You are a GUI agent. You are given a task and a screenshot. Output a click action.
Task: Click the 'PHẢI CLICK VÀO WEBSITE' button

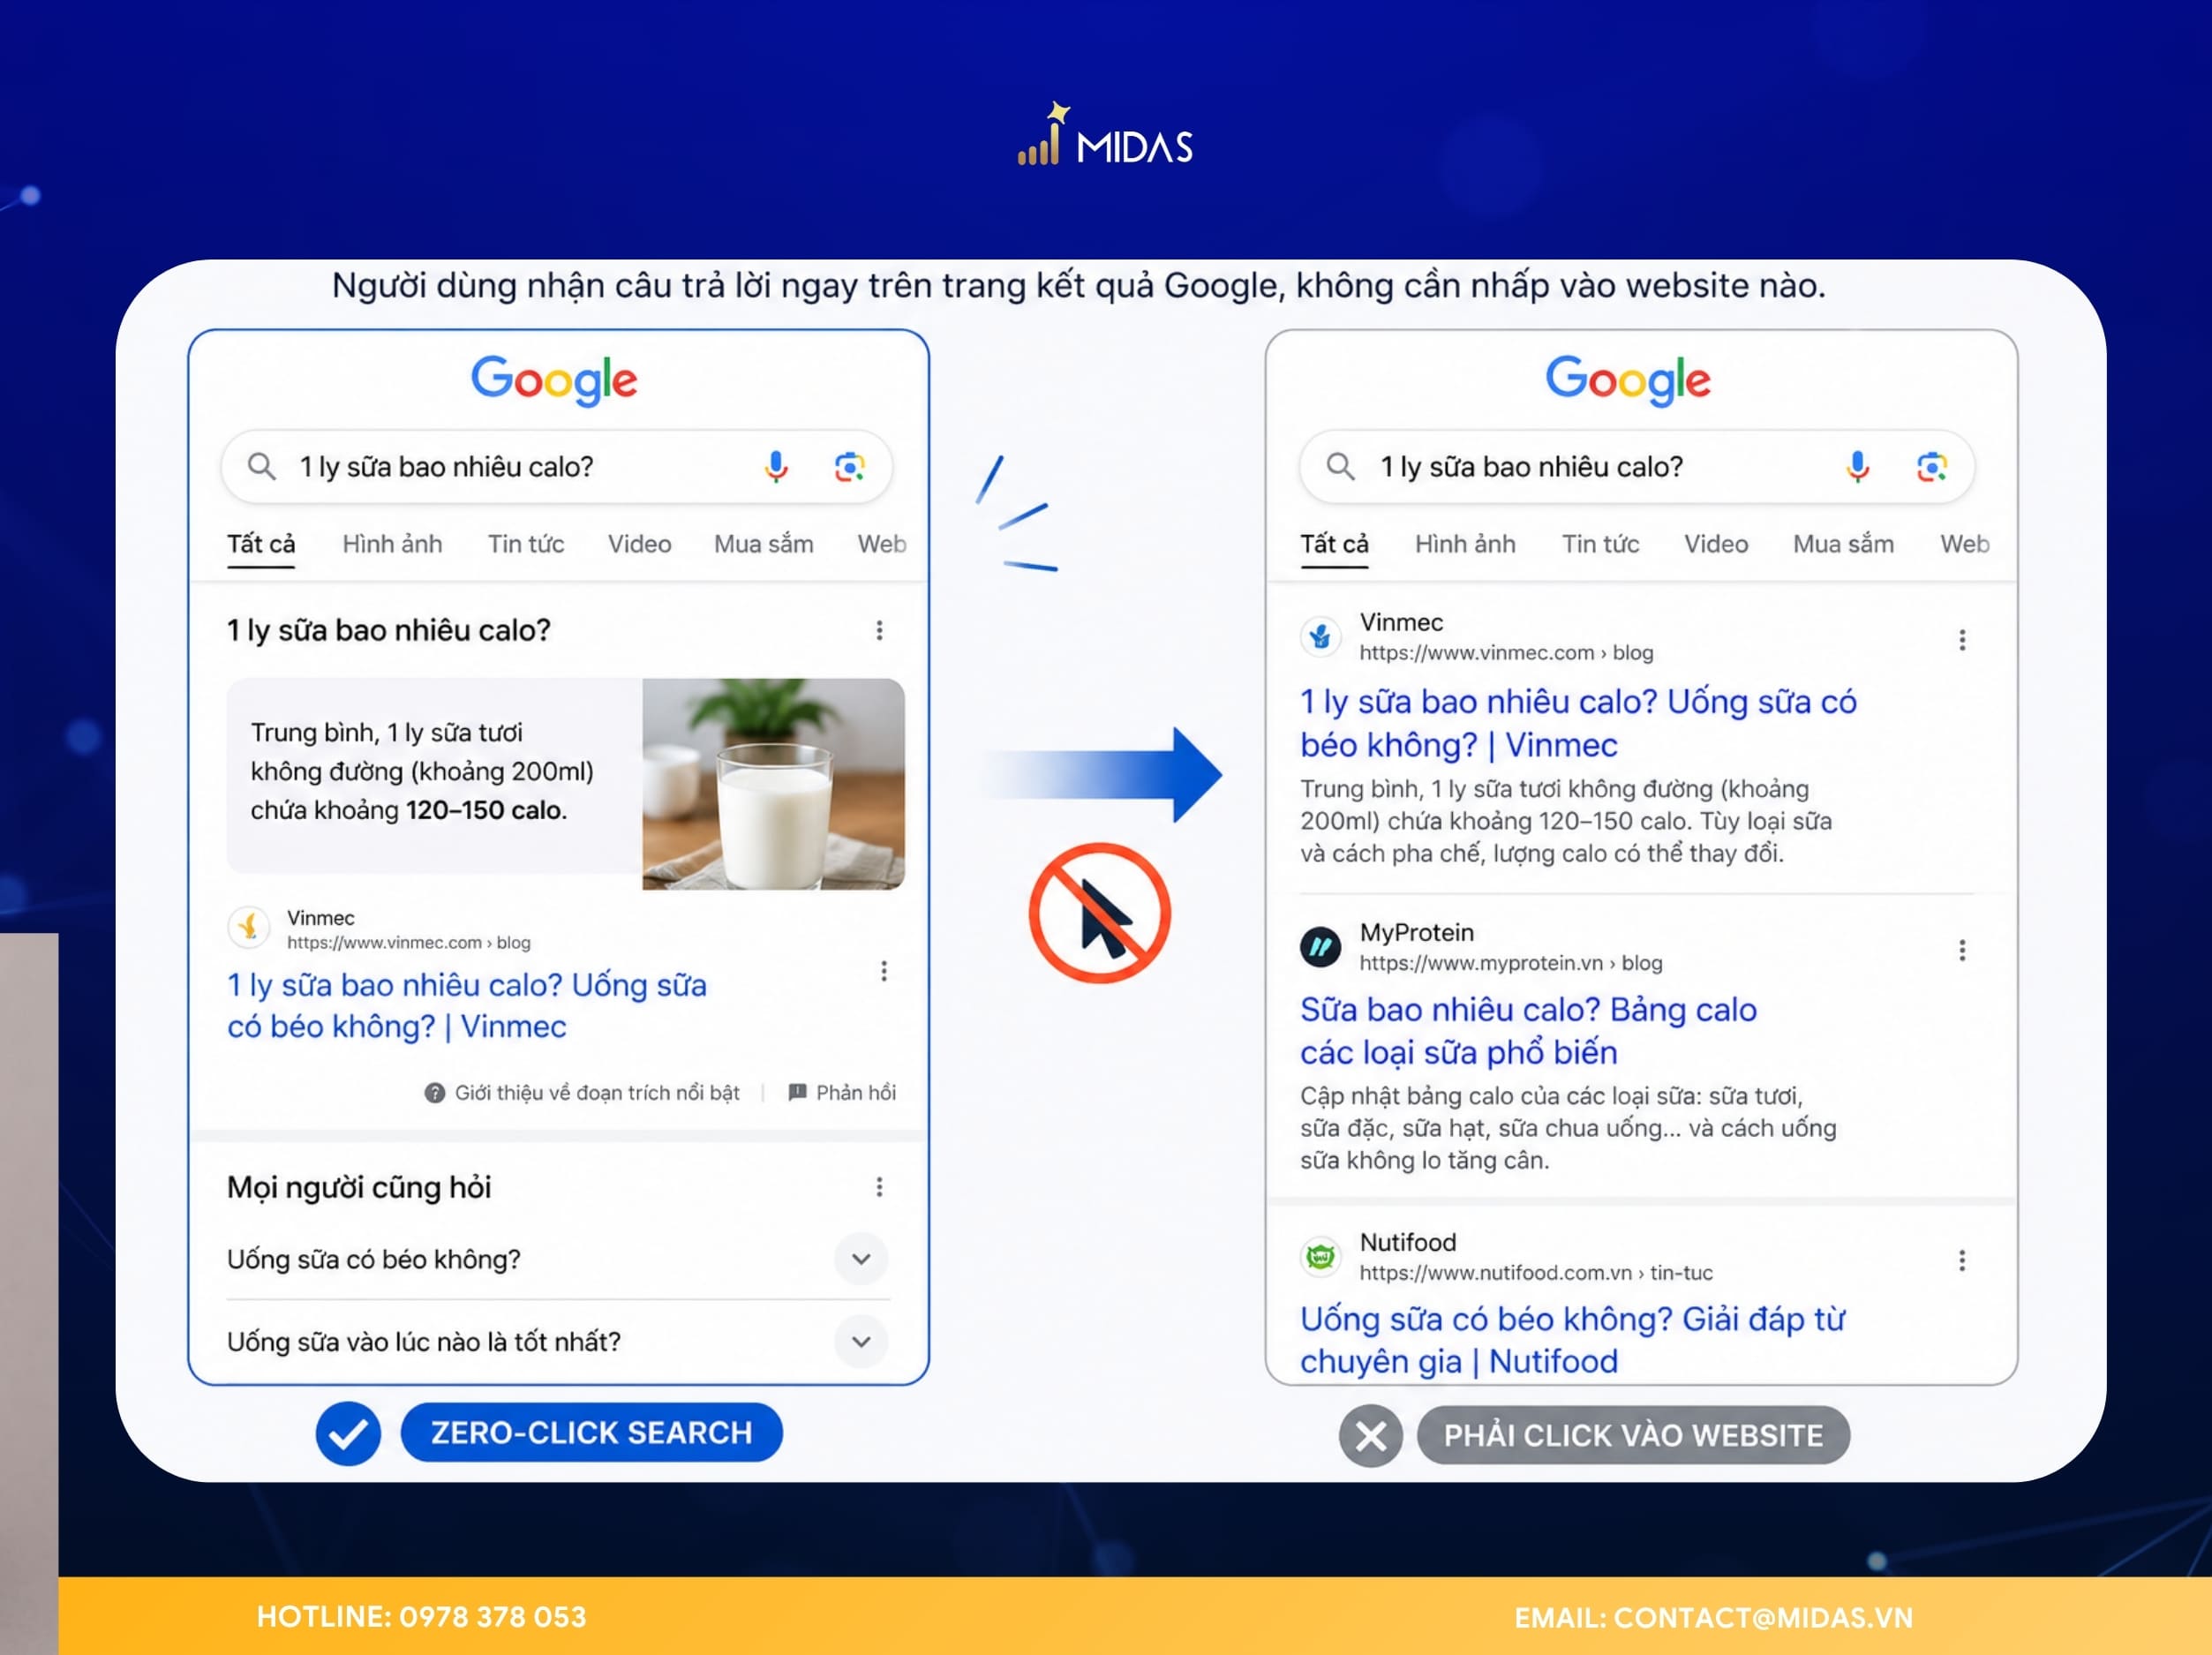pyautogui.click(x=1633, y=1436)
